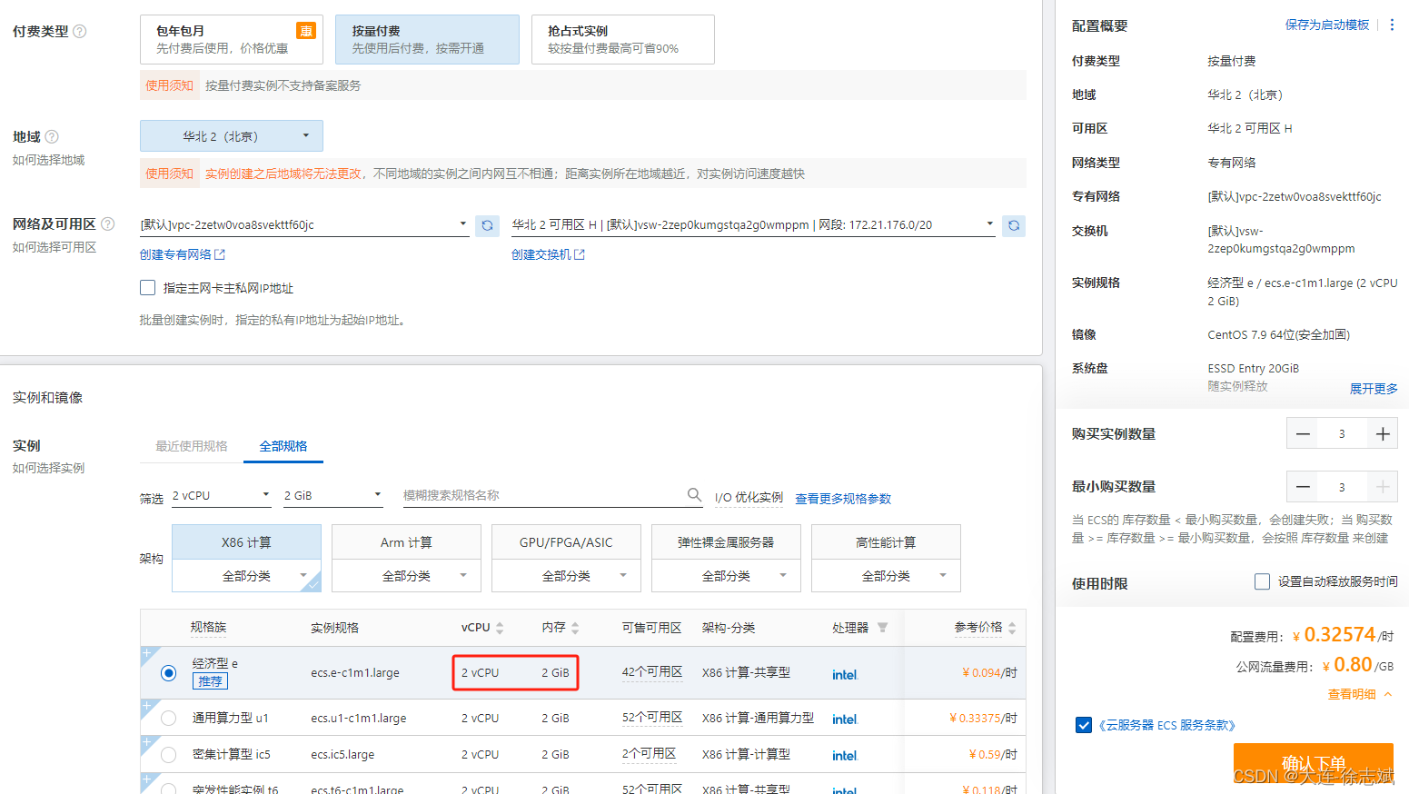This screenshot has width=1409, height=794.
Task: Expand 全部分类 under Arm 计算
Action: coord(406,575)
